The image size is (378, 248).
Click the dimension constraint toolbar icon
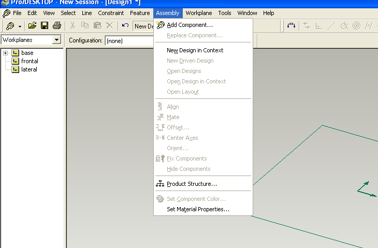coord(291,25)
